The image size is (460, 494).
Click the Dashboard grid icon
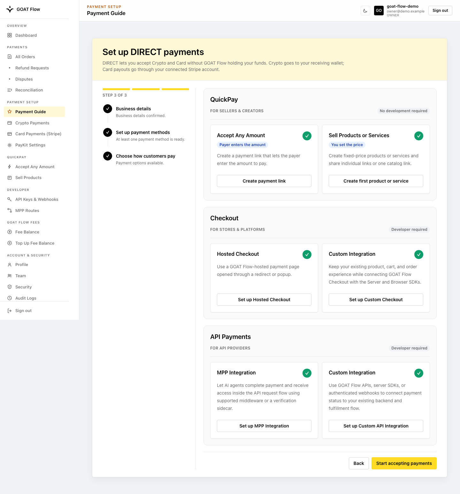[x=10, y=35]
